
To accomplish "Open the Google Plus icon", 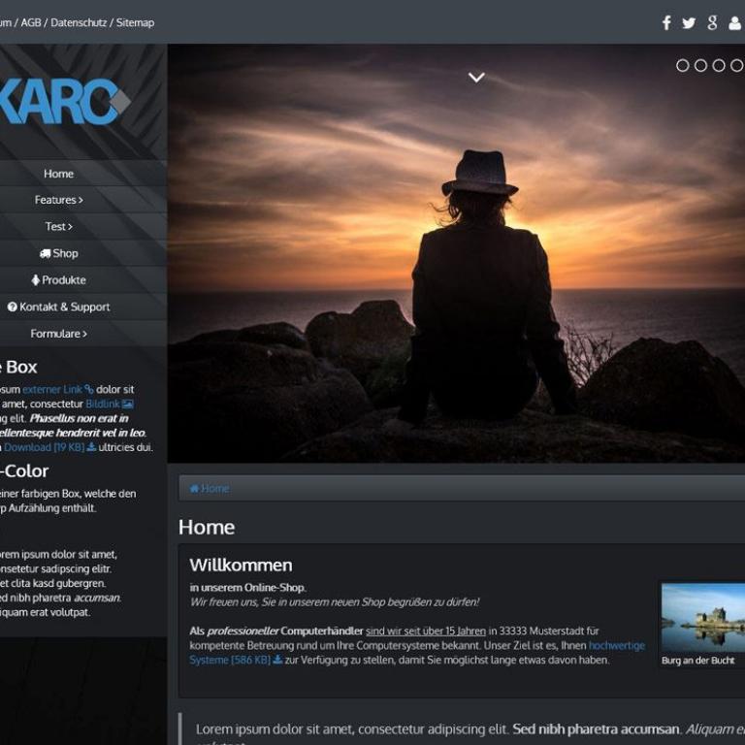I will (712, 22).
